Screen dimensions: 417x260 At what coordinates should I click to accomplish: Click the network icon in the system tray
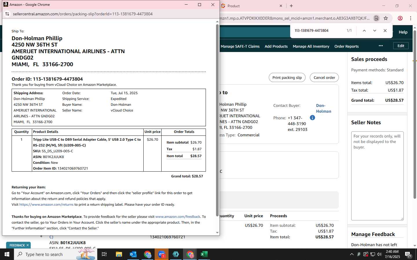click(373, 254)
